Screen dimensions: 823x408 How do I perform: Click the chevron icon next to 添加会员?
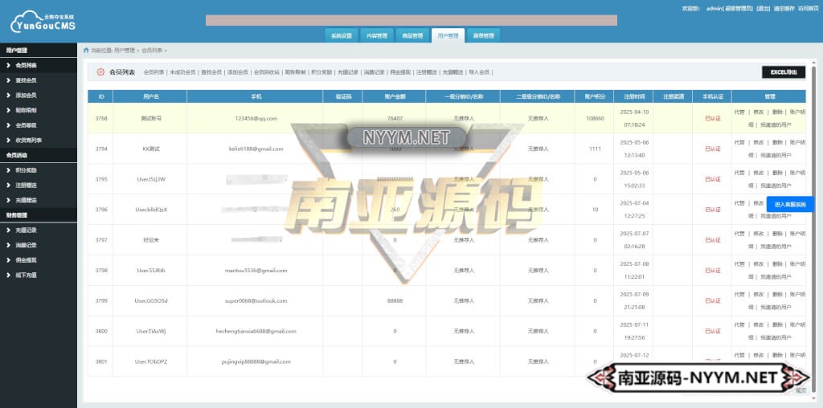(8, 95)
